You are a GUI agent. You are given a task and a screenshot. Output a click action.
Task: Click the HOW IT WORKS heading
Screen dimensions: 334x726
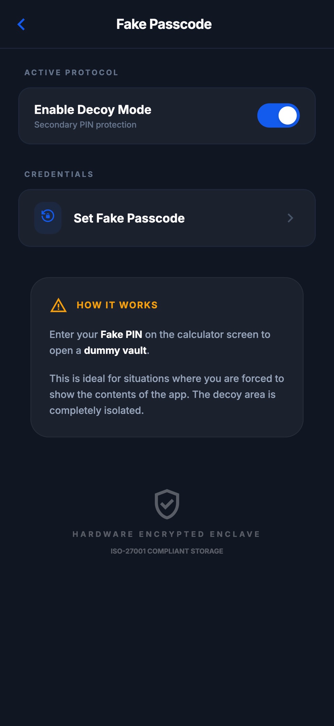tap(117, 305)
